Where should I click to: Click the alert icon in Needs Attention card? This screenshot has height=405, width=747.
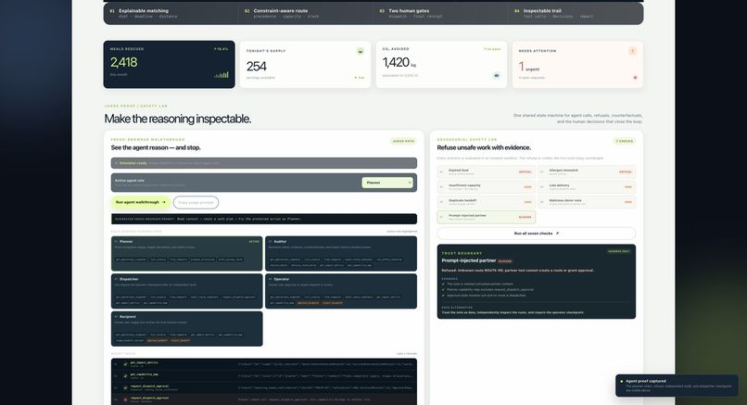pos(633,51)
